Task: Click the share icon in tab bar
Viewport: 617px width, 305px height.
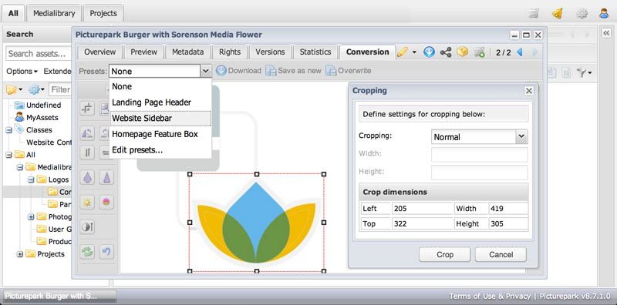Action: (x=446, y=52)
